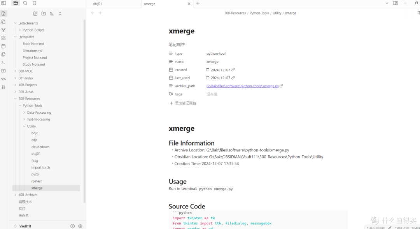
Task: Create a new folder in file explorer
Action: [x=44, y=14]
